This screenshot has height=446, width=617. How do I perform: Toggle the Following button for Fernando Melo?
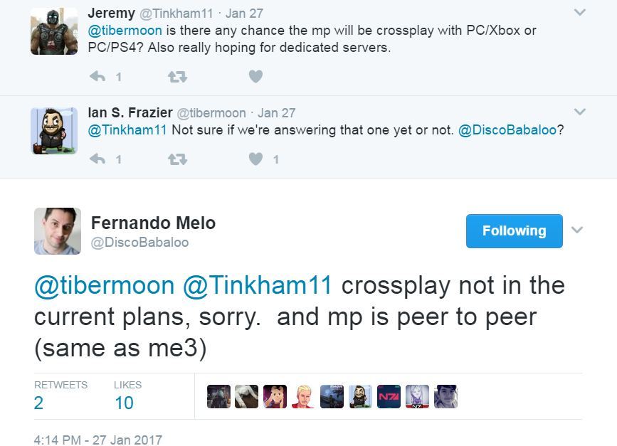click(514, 231)
